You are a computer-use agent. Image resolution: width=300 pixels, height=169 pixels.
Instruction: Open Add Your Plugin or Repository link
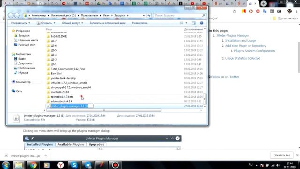coord(246,46)
